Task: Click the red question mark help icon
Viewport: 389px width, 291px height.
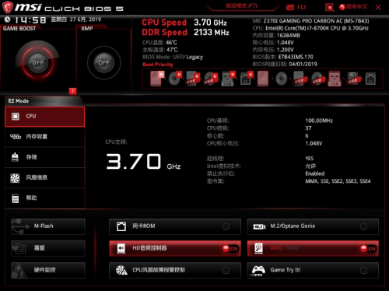Action: coord(72,91)
